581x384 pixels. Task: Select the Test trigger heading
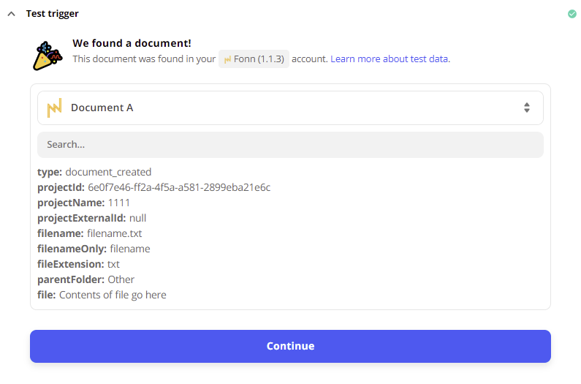pyautogui.click(x=52, y=14)
